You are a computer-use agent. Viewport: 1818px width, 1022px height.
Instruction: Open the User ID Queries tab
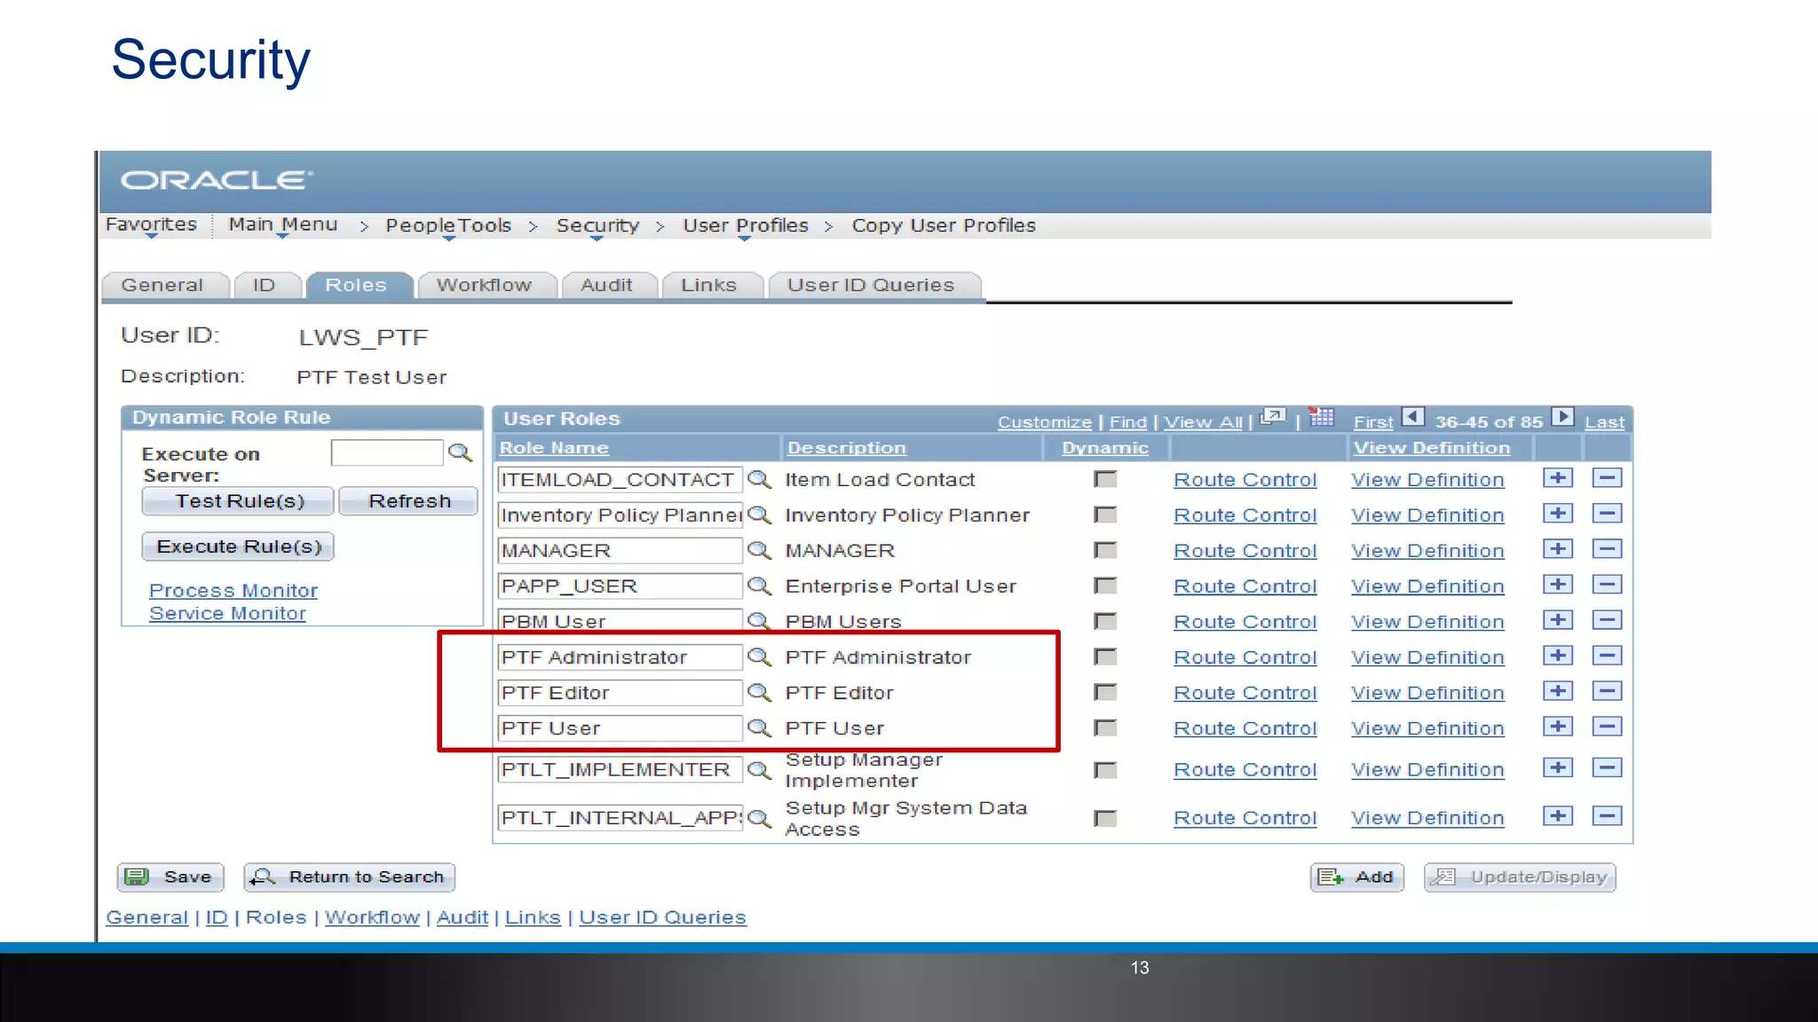[871, 286]
